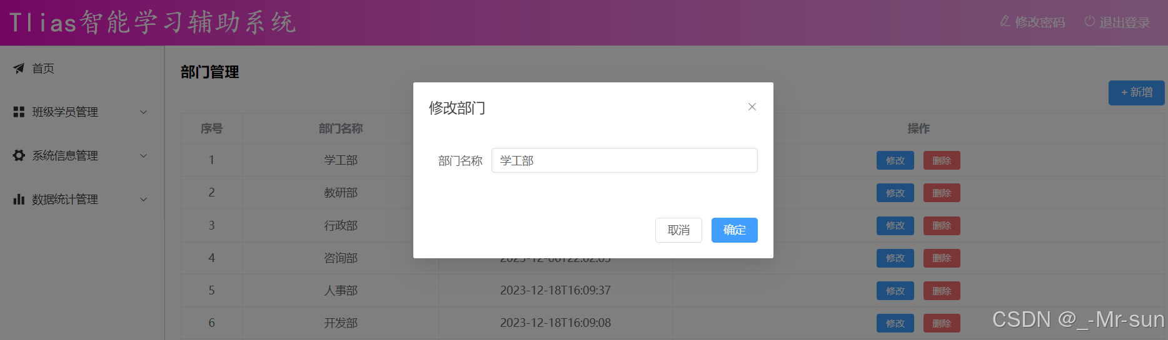The width and height of the screenshot is (1168, 340).
Task: Click 修改 for 开发部
Action: [895, 323]
